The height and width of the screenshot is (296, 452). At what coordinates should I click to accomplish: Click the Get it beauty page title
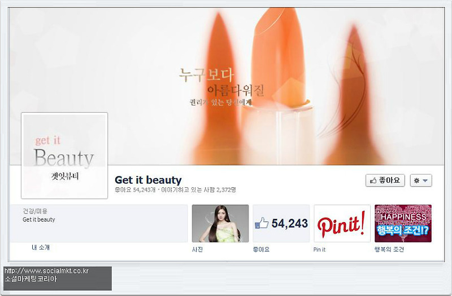(x=148, y=180)
